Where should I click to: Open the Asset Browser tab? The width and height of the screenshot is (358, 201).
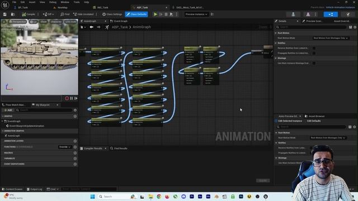point(314,116)
